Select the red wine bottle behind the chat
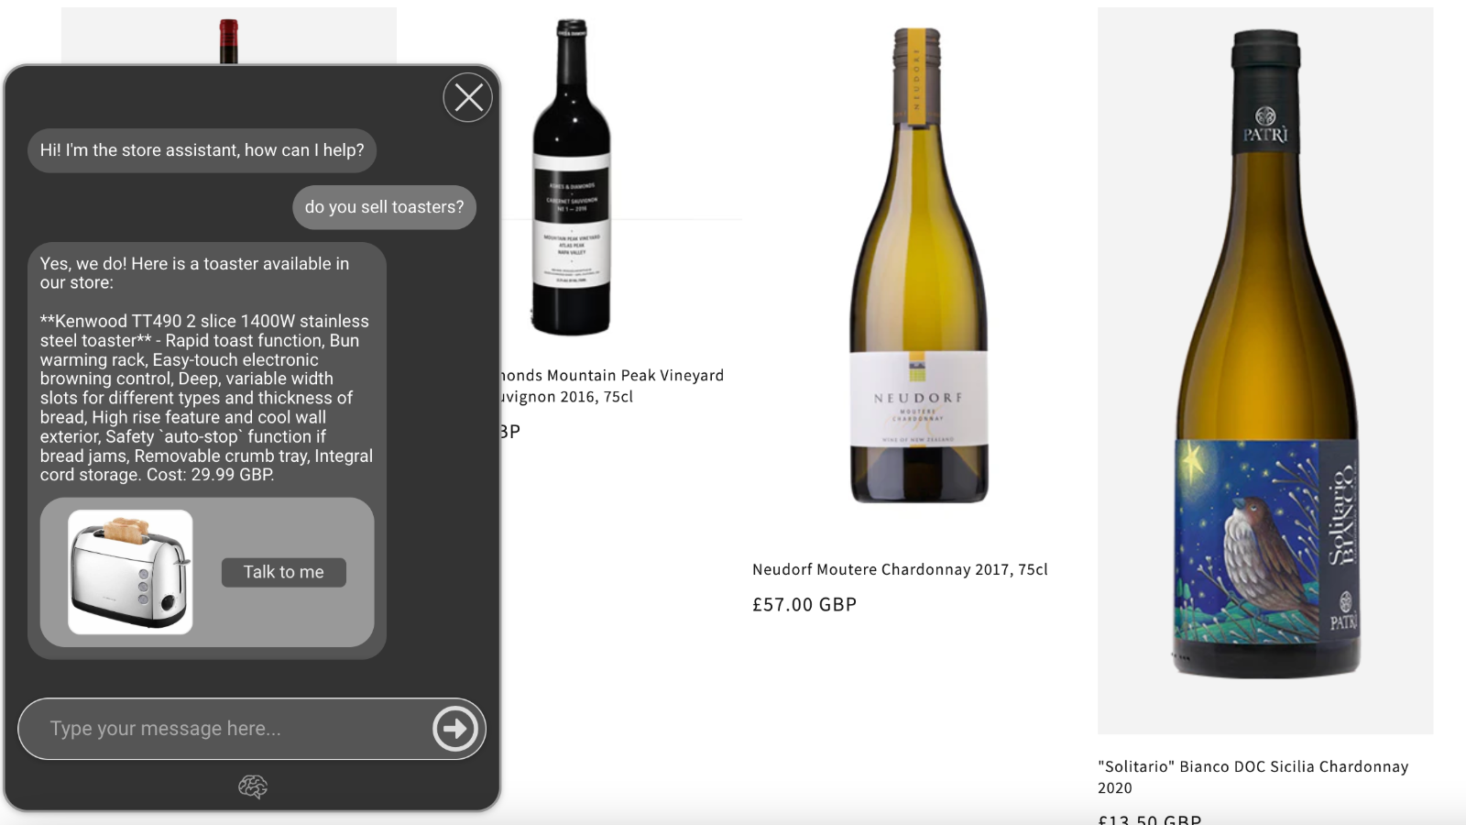1466x825 pixels. click(228, 40)
